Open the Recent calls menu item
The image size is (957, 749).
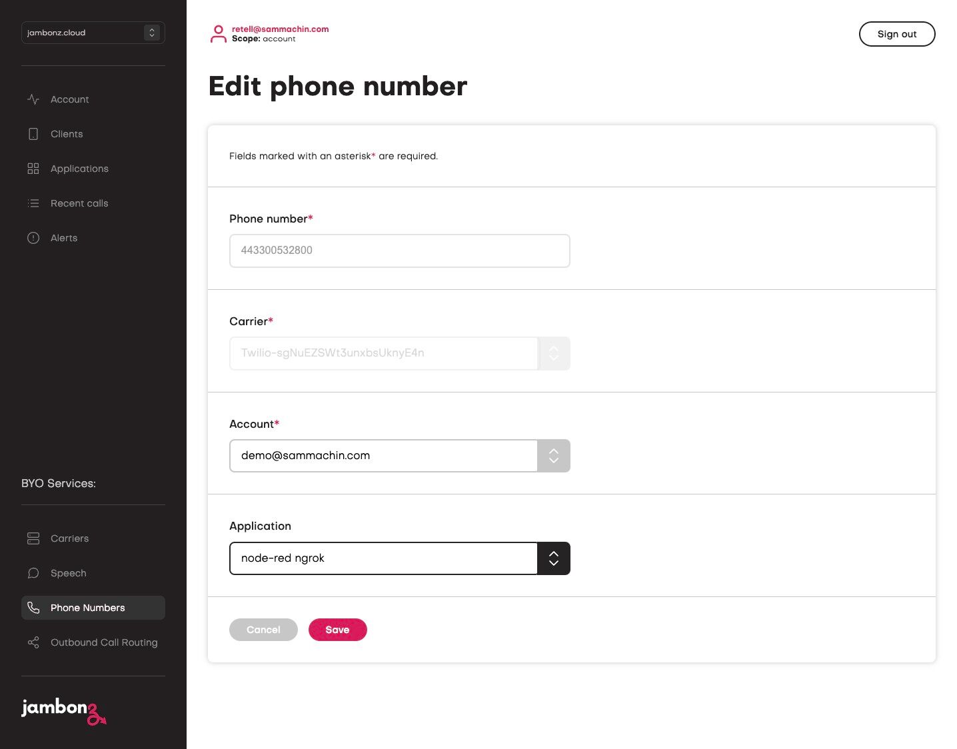(x=79, y=203)
